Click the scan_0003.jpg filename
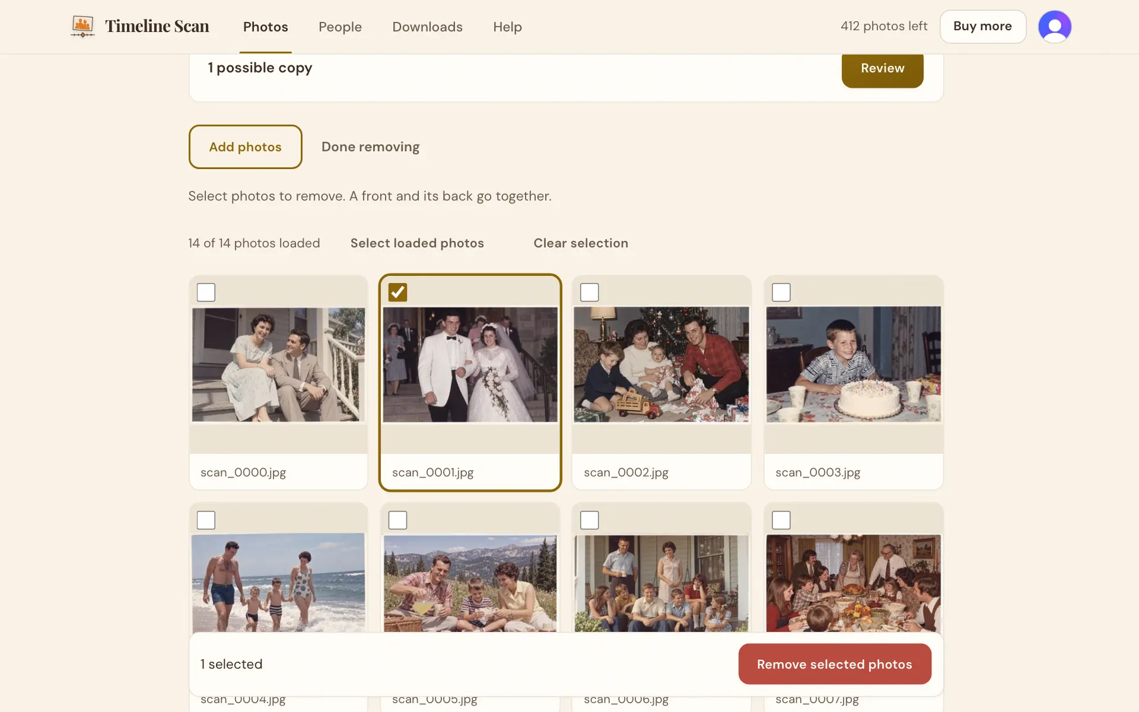1139x712 pixels. (x=817, y=472)
